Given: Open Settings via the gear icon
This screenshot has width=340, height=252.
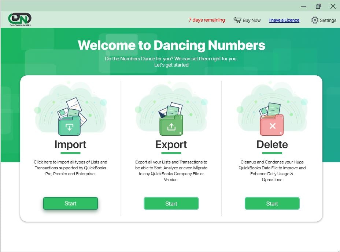Looking at the screenshot, I should (314, 20).
